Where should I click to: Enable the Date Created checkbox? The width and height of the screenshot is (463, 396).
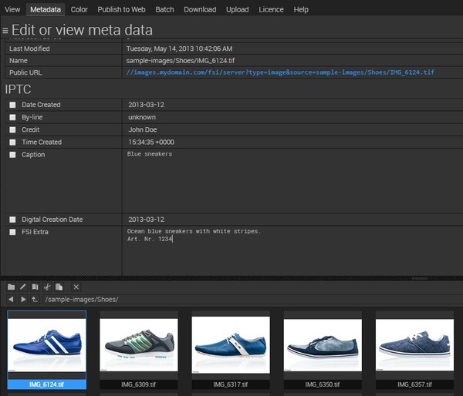point(12,105)
